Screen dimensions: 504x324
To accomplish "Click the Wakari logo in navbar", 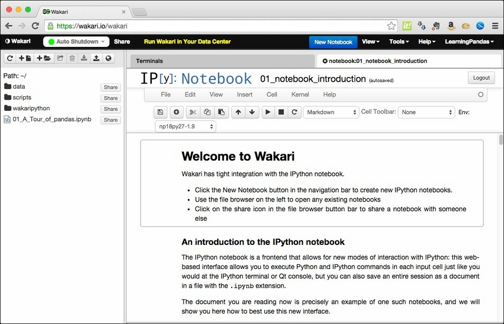I will click(x=18, y=41).
